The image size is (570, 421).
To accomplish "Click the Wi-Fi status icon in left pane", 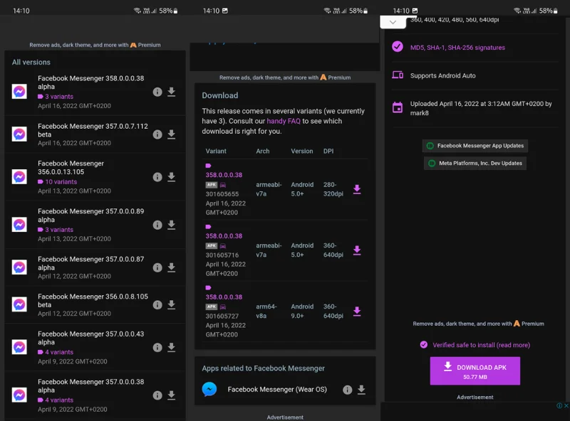I will pos(137,11).
